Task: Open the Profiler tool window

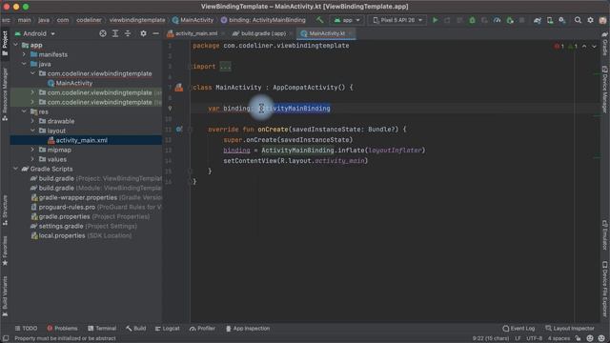Action: [x=202, y=329]
